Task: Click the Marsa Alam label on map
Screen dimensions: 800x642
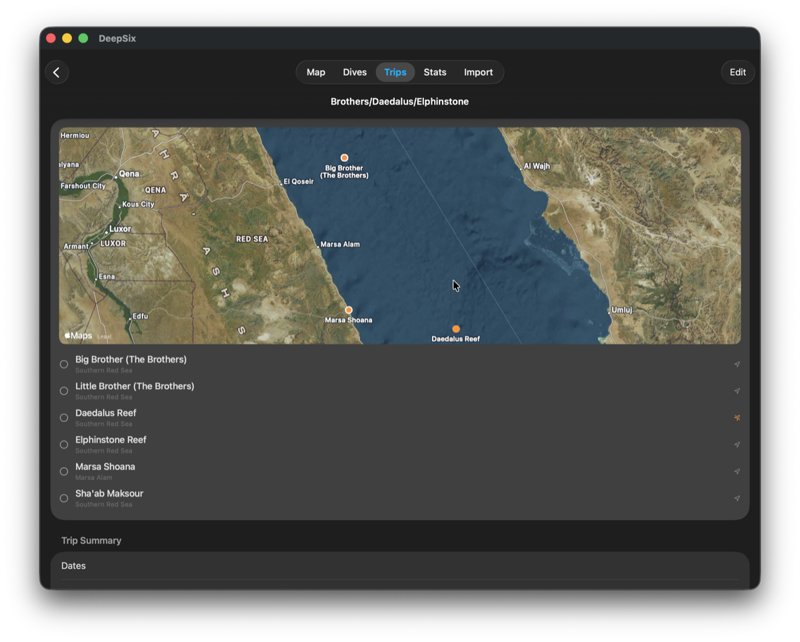Action: click(x=340, y=245)
